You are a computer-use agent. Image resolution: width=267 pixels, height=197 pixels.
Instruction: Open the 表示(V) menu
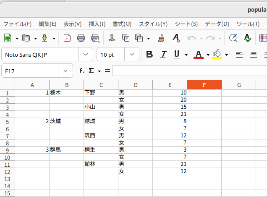tap(72, 24)
